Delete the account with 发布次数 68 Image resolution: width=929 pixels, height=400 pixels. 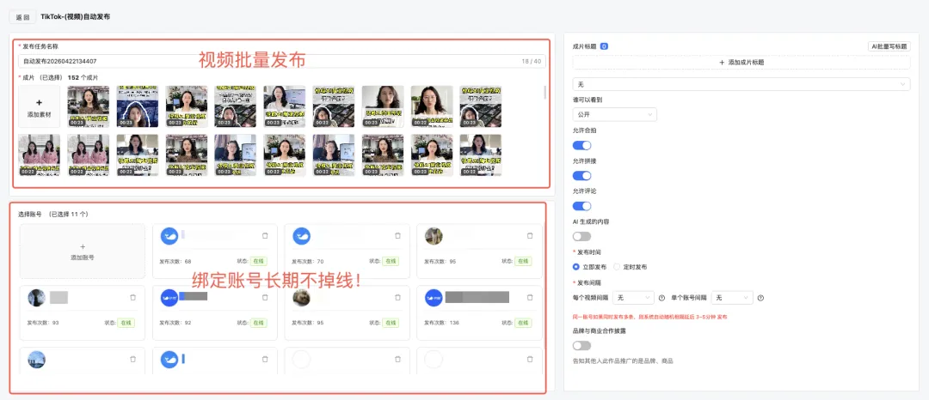(x=265, y=236)
